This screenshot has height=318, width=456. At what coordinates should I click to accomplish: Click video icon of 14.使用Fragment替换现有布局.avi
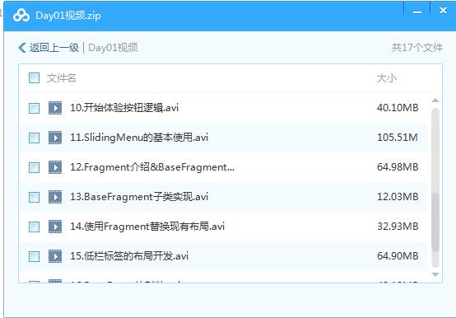(x=55, y=227)
